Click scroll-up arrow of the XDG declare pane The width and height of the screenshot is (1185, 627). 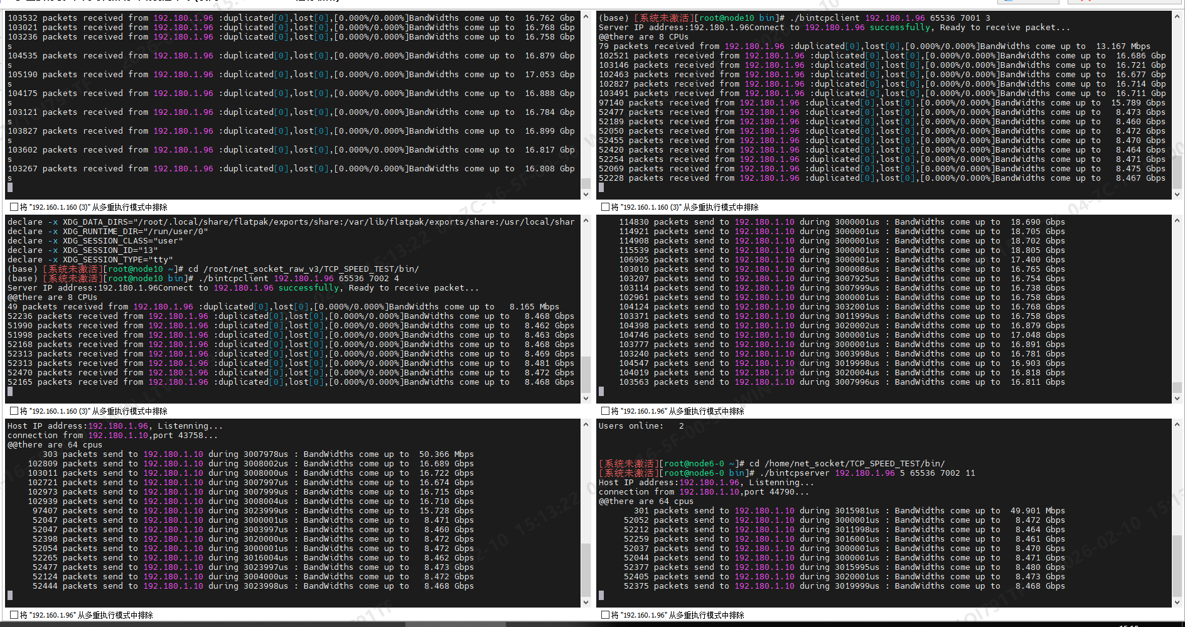click(x=586, y=220)
